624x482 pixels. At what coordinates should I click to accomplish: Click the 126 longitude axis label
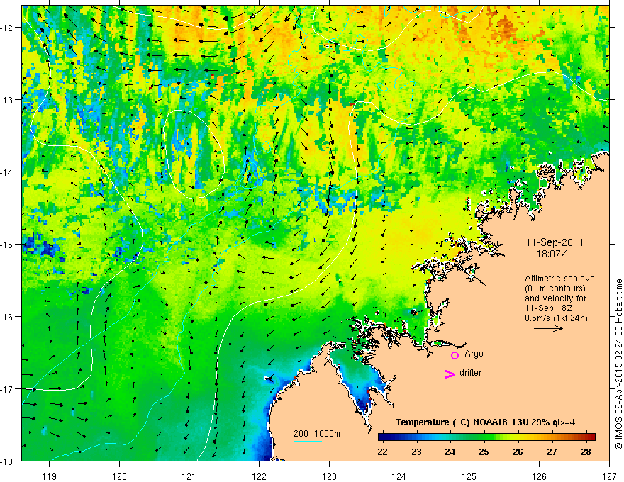coord(539,476)
